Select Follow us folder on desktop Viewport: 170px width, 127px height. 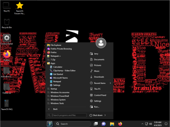pyautogui.click(x=7, y=89)
